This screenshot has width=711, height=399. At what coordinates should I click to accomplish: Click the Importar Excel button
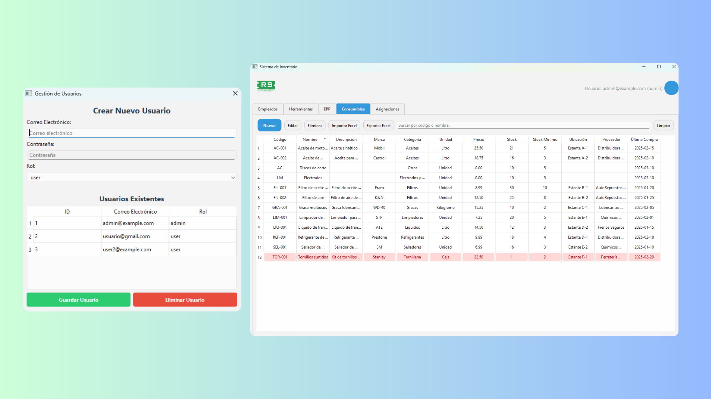[344, 126]
